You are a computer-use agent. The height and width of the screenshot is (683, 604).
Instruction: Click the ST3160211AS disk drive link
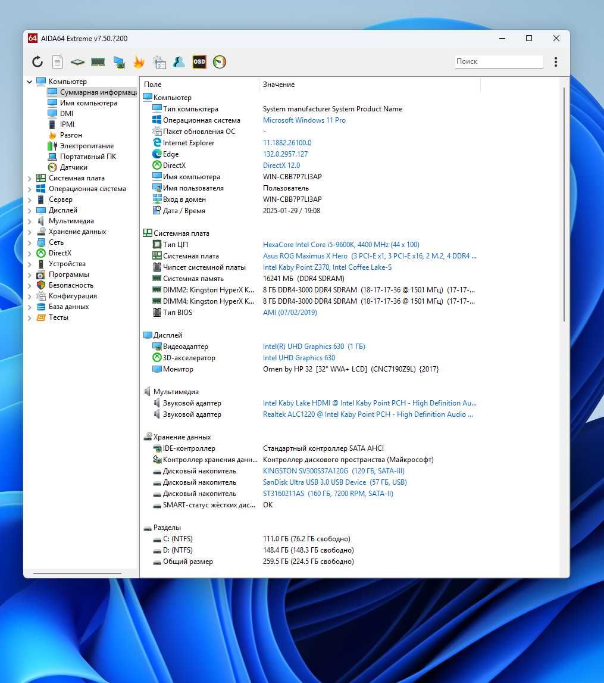328,494
